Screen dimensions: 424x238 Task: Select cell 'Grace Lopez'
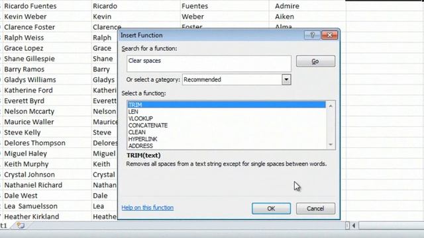click(47, 48)
